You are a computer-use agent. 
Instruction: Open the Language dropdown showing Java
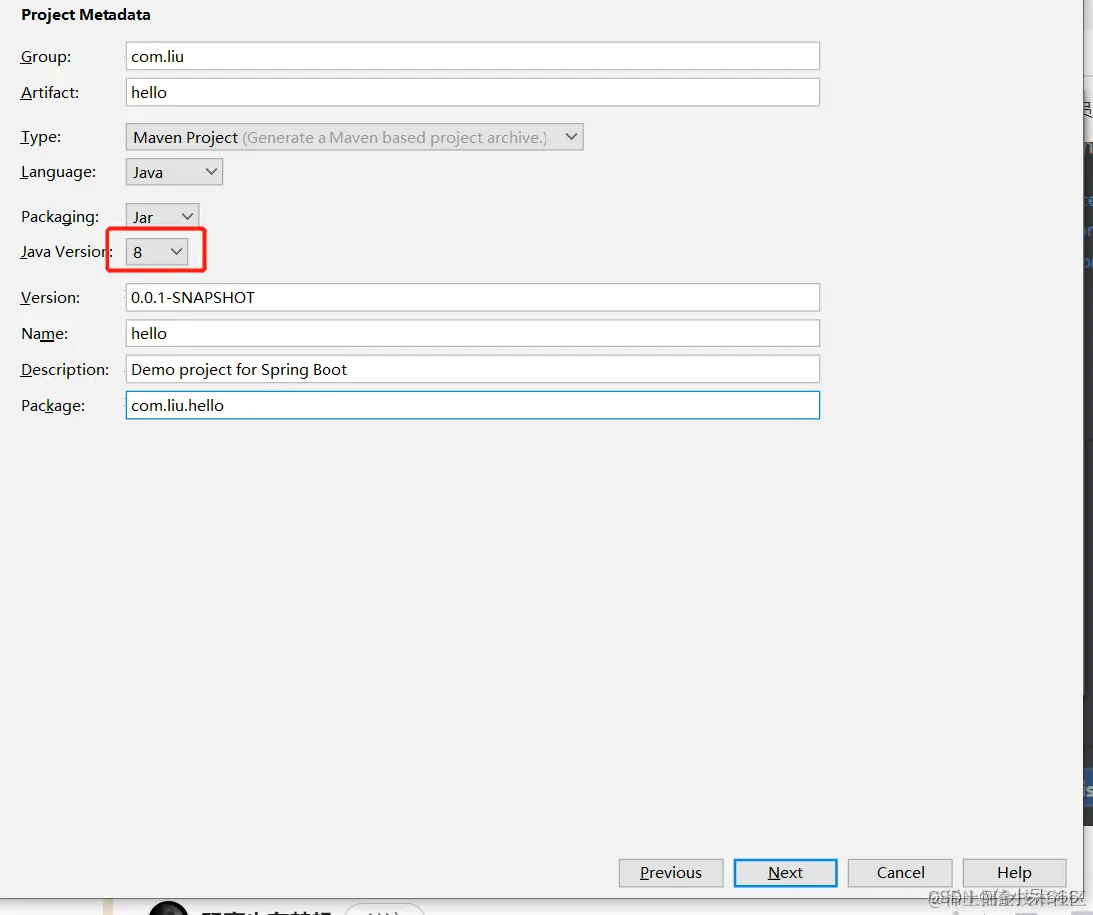coord(174,172)
